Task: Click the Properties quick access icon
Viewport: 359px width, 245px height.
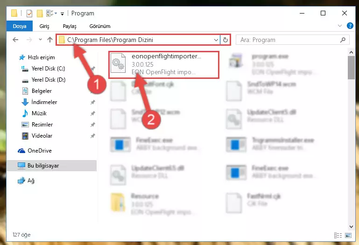Action: 29,13
